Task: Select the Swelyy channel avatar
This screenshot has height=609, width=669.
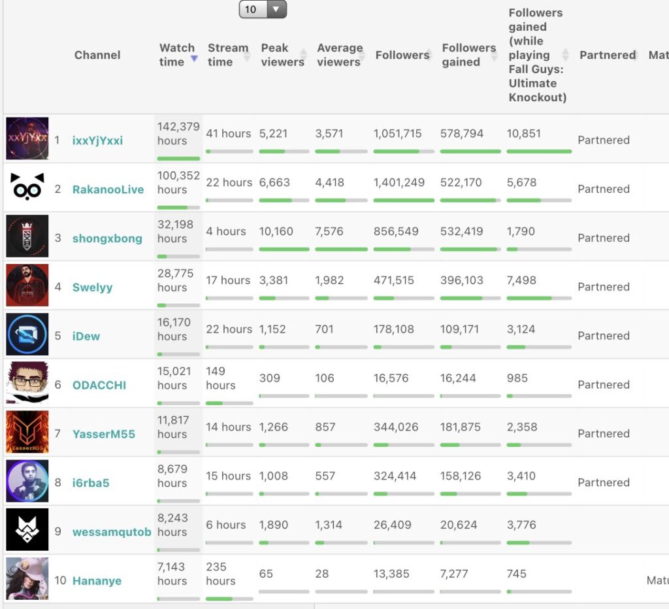Action: click(27, 286)
